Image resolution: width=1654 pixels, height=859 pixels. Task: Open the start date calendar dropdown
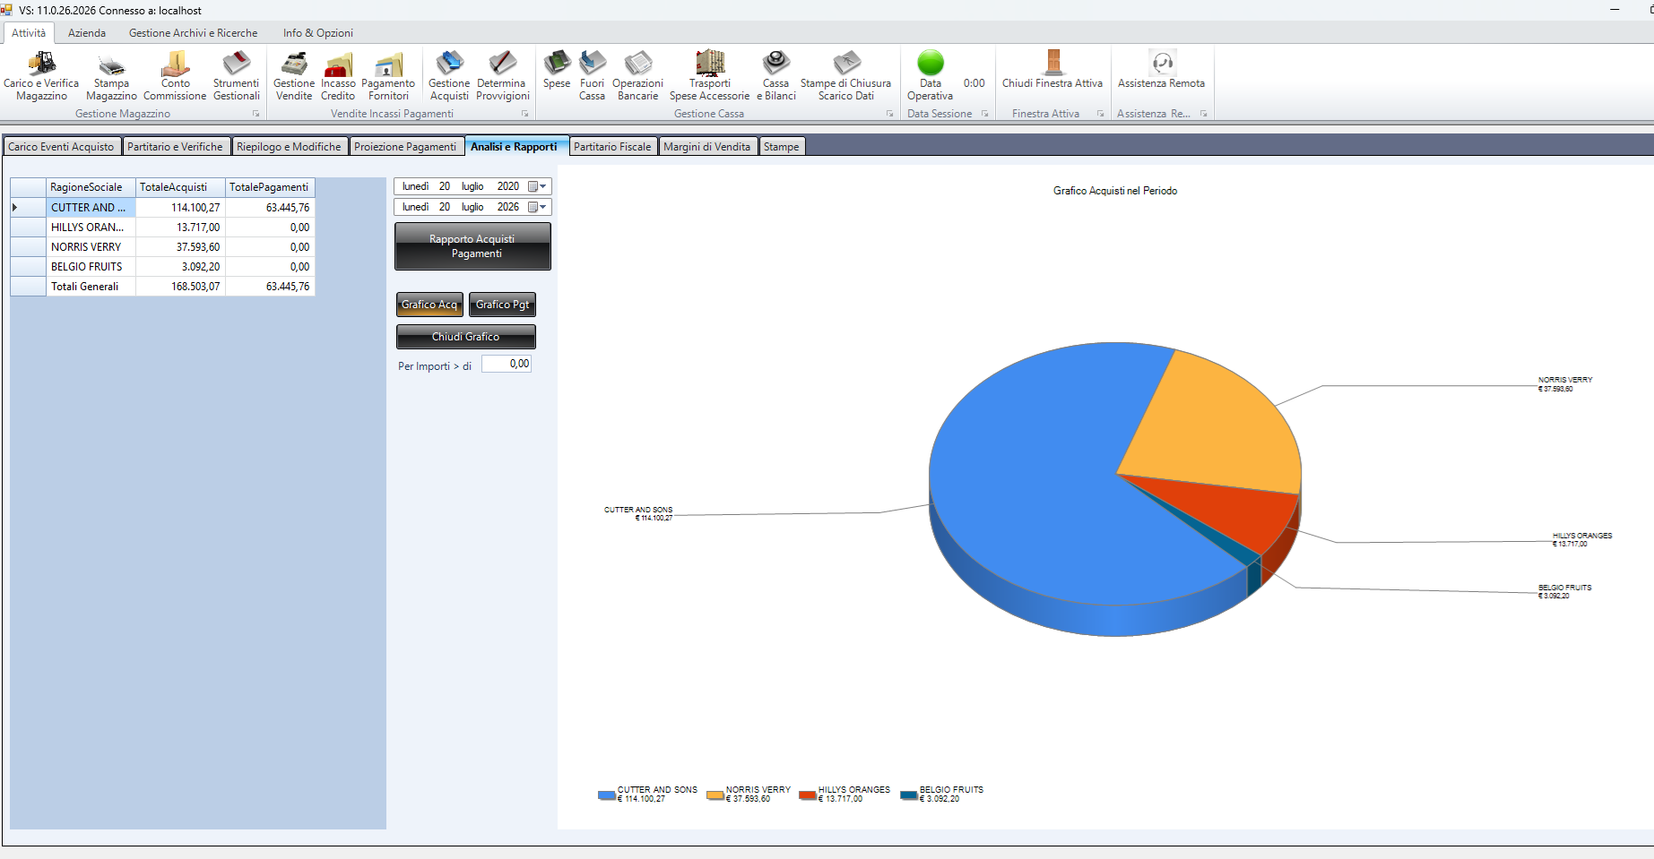pos(537,186)
